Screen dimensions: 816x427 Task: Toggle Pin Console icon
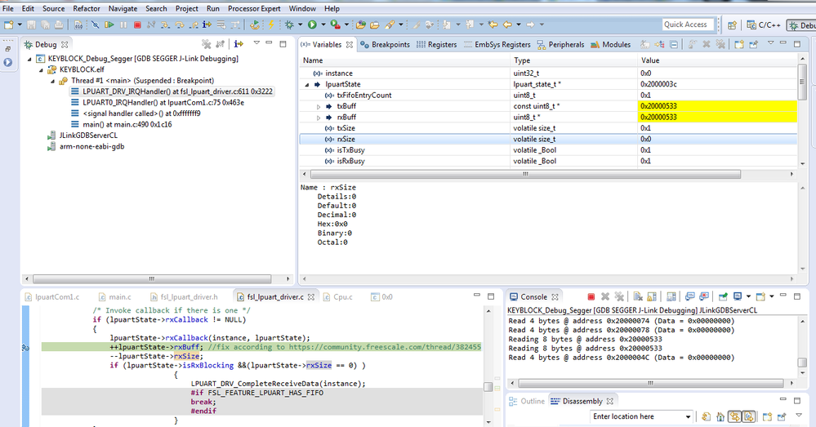click(x=723, y=297)
